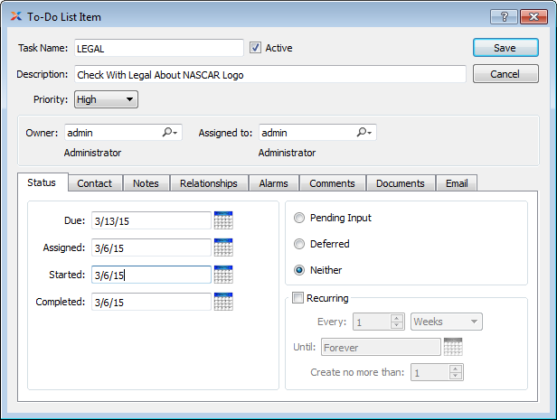Click the Completed date input field
Screen dimensions: 557x420
click(151, 302)
